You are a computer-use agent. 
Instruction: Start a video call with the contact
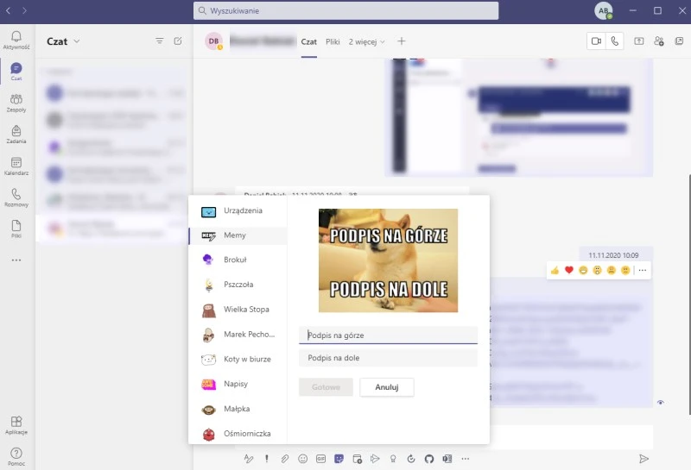coord(596,41)
